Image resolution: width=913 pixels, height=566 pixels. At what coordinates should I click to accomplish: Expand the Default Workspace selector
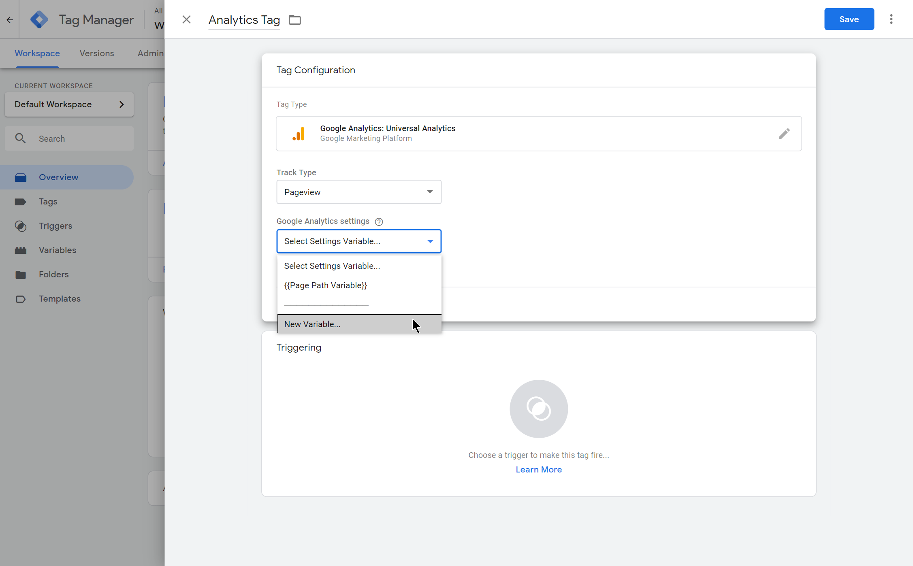[69, 104]
